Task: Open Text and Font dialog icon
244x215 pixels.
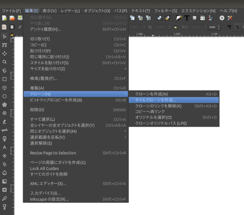Action: (187, 18)
